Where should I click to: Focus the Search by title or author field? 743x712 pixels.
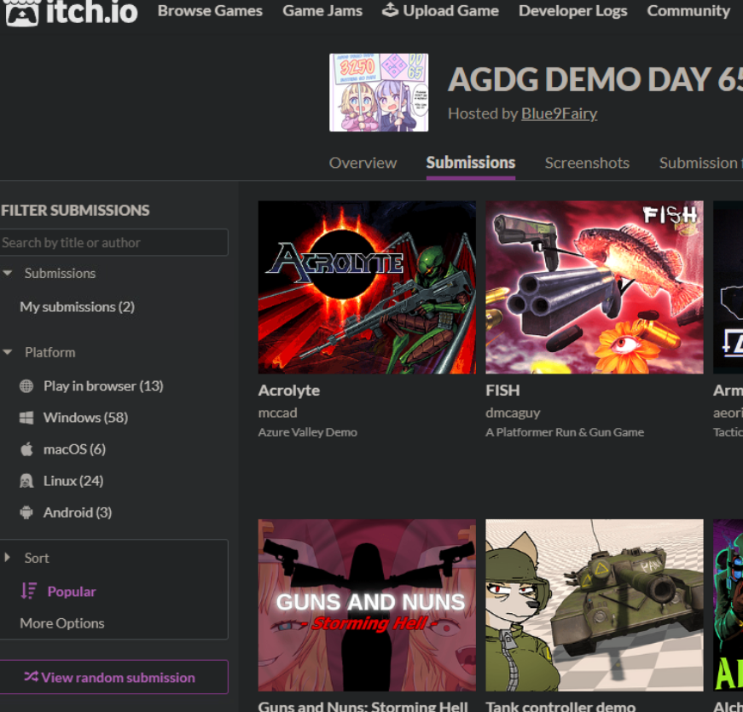point(112,242)
